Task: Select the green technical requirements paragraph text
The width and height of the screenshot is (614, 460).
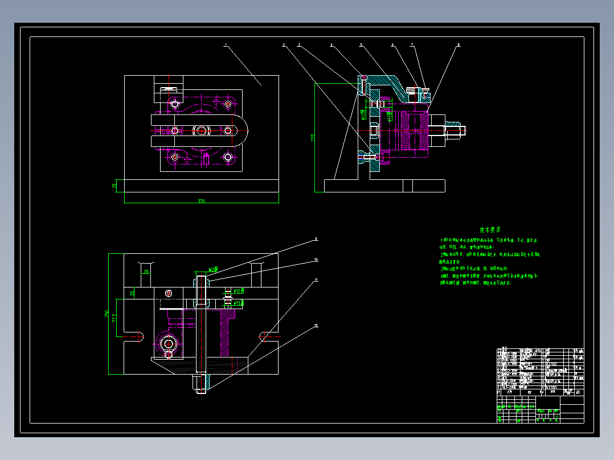Action: point(489,261)
